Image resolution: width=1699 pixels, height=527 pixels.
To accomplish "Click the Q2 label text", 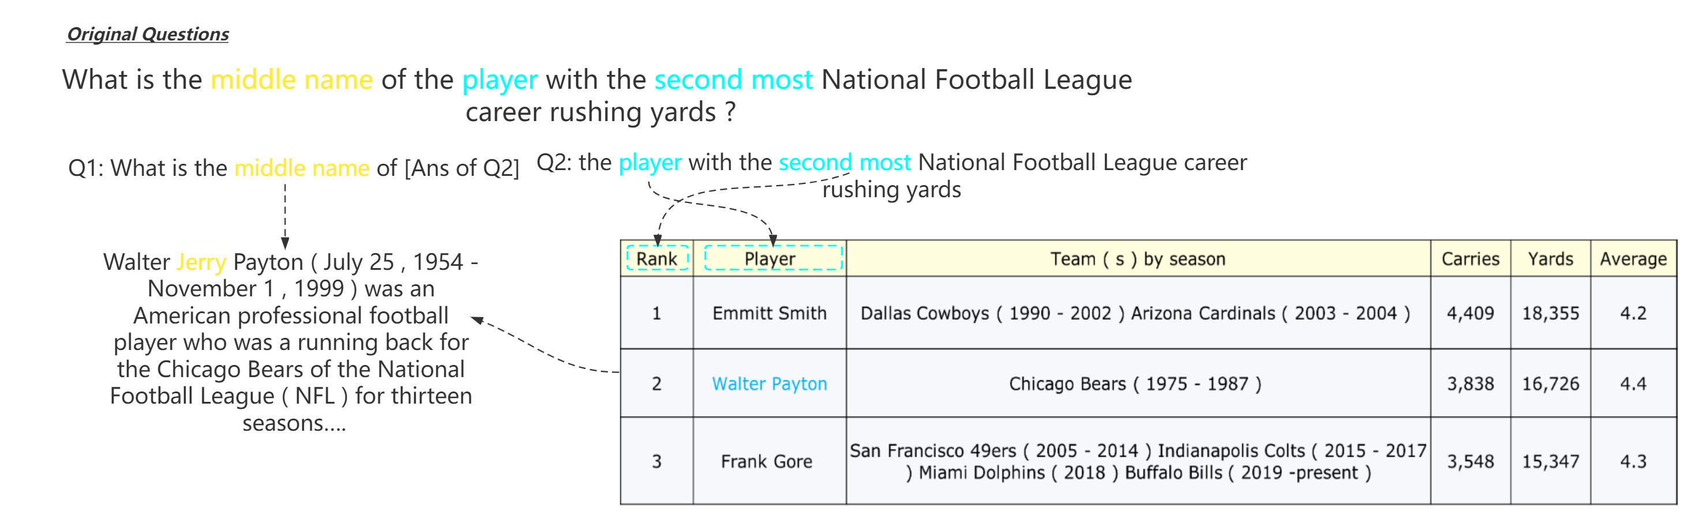I will [554, 162].
